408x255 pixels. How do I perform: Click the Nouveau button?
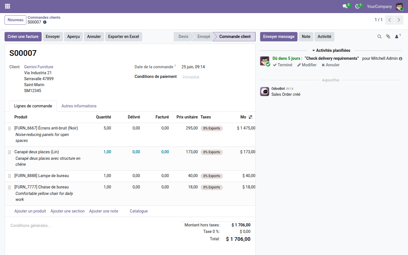pyautogui.click(x=16, y=20)
